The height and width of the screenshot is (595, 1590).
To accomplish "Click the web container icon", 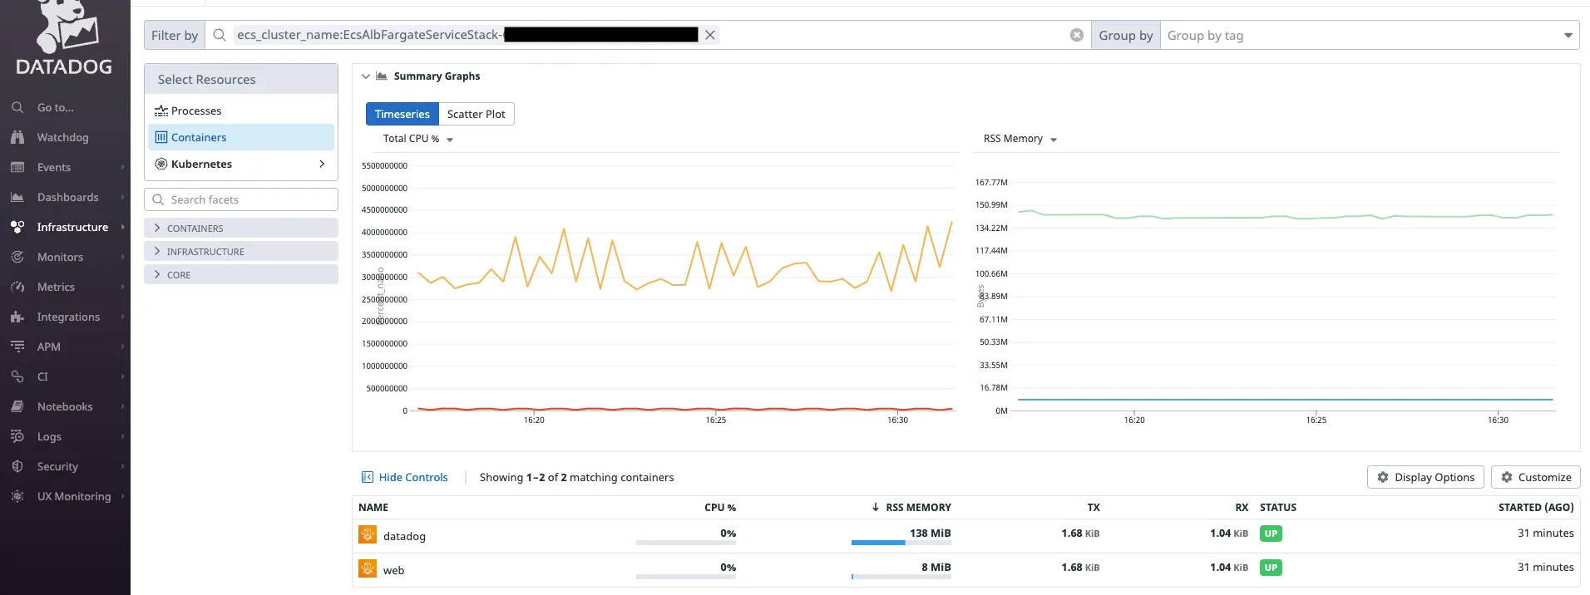I will (368, 569).
